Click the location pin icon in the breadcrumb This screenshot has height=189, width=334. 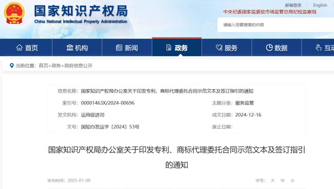point(11,66)
